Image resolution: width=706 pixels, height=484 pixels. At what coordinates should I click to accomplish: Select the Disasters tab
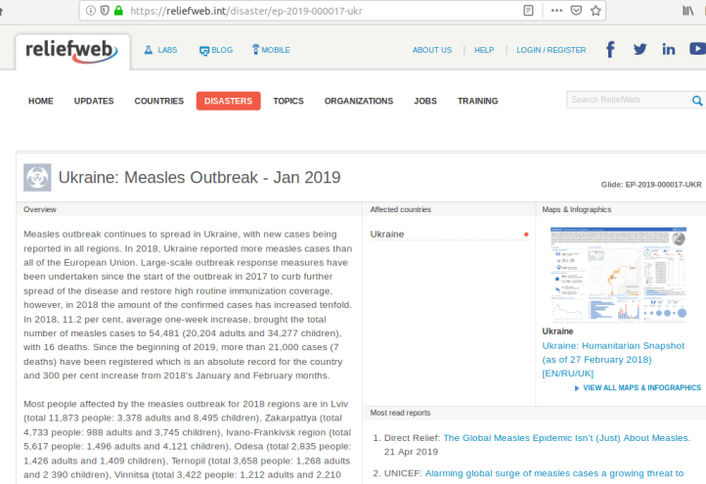point(228,101)
